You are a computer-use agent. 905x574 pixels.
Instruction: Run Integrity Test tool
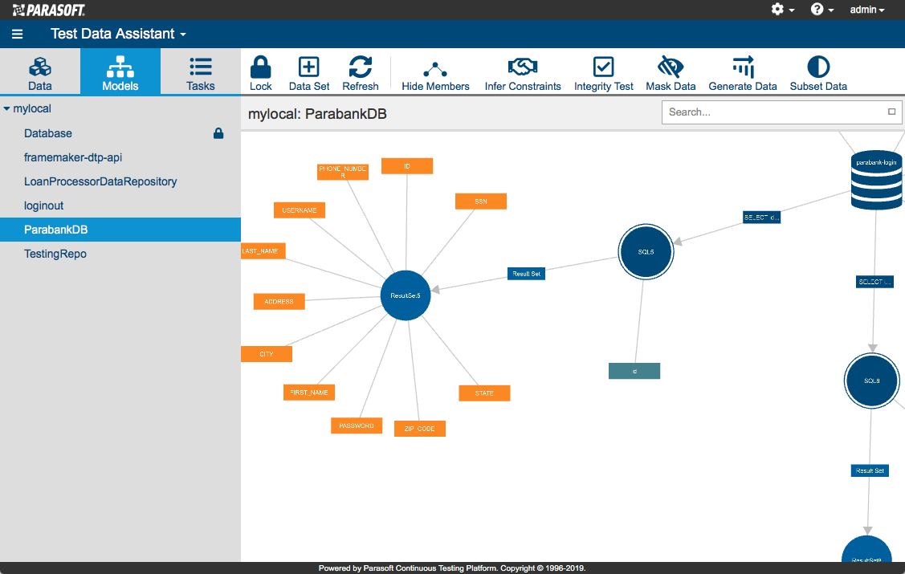pyautogui.click(x=603, y=73)
